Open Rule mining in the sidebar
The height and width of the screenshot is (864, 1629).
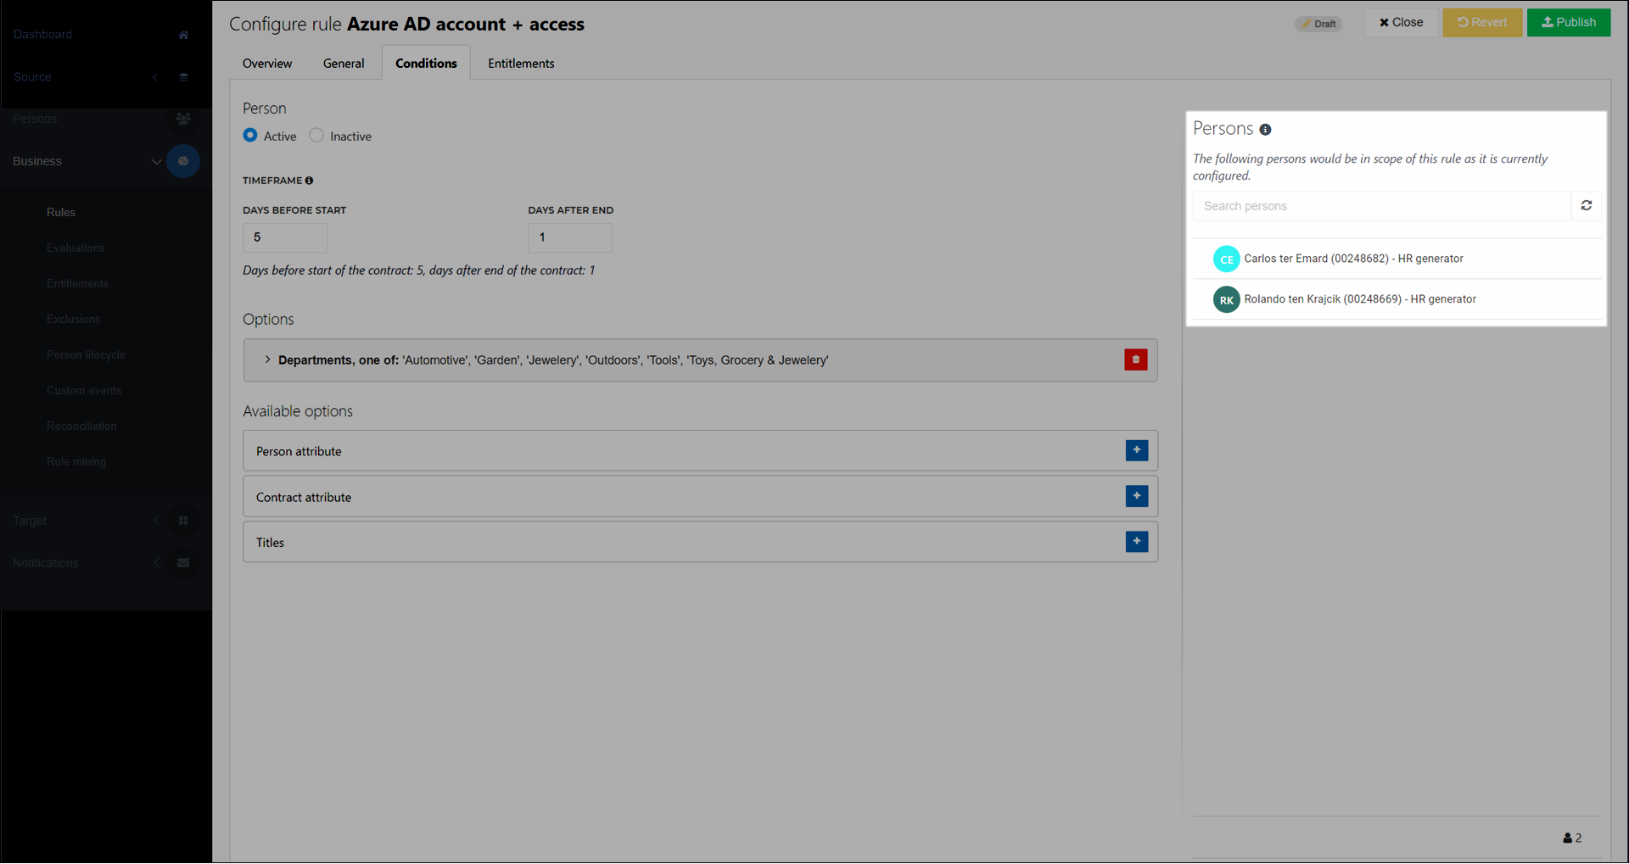click(76, 461)
